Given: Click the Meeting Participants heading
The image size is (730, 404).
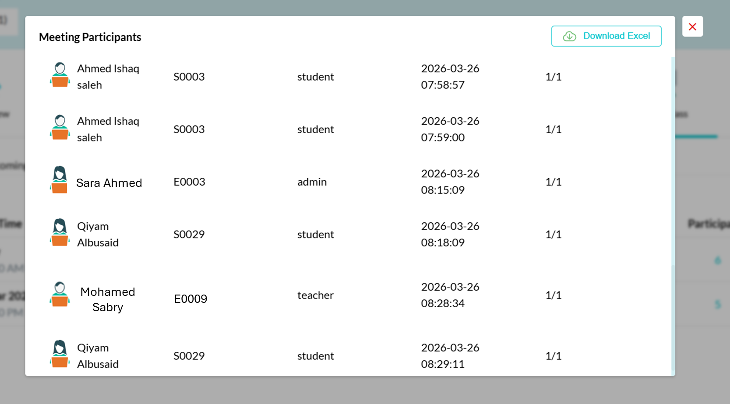Looking at the screenshot, I should pos(90,37).
